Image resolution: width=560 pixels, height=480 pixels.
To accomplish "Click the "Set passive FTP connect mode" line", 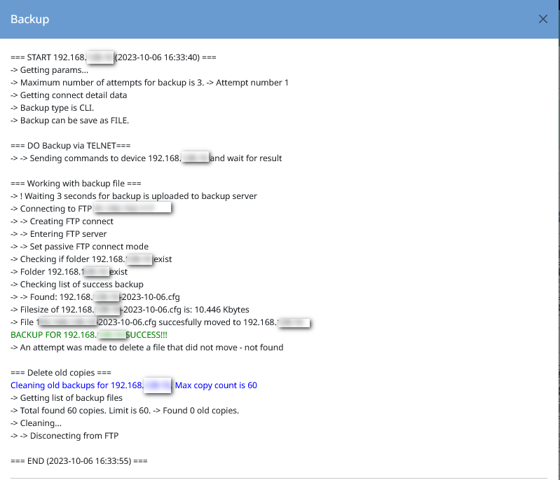I will [x=79, y=247].
